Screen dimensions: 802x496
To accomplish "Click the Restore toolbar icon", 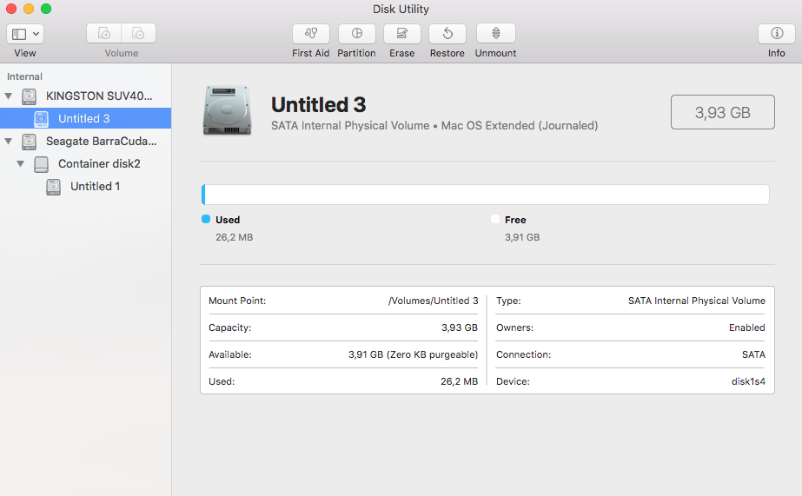I will (x=447, y=34).
